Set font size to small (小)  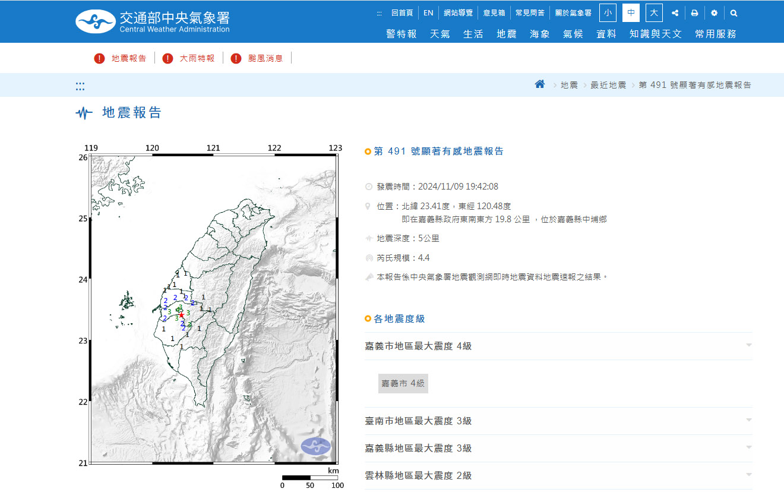[x=608, y=13]
